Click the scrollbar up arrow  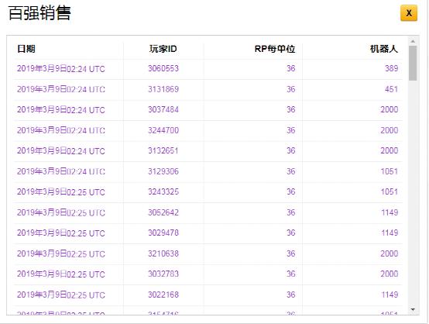tap(413, 41)
